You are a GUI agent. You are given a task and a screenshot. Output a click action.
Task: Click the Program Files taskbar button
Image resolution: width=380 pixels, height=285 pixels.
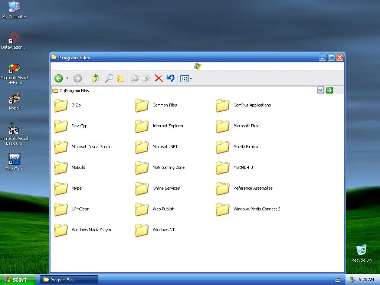(69, 280)
